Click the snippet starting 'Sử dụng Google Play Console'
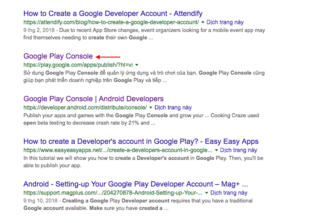313x223 pixels. click(144, 76)
